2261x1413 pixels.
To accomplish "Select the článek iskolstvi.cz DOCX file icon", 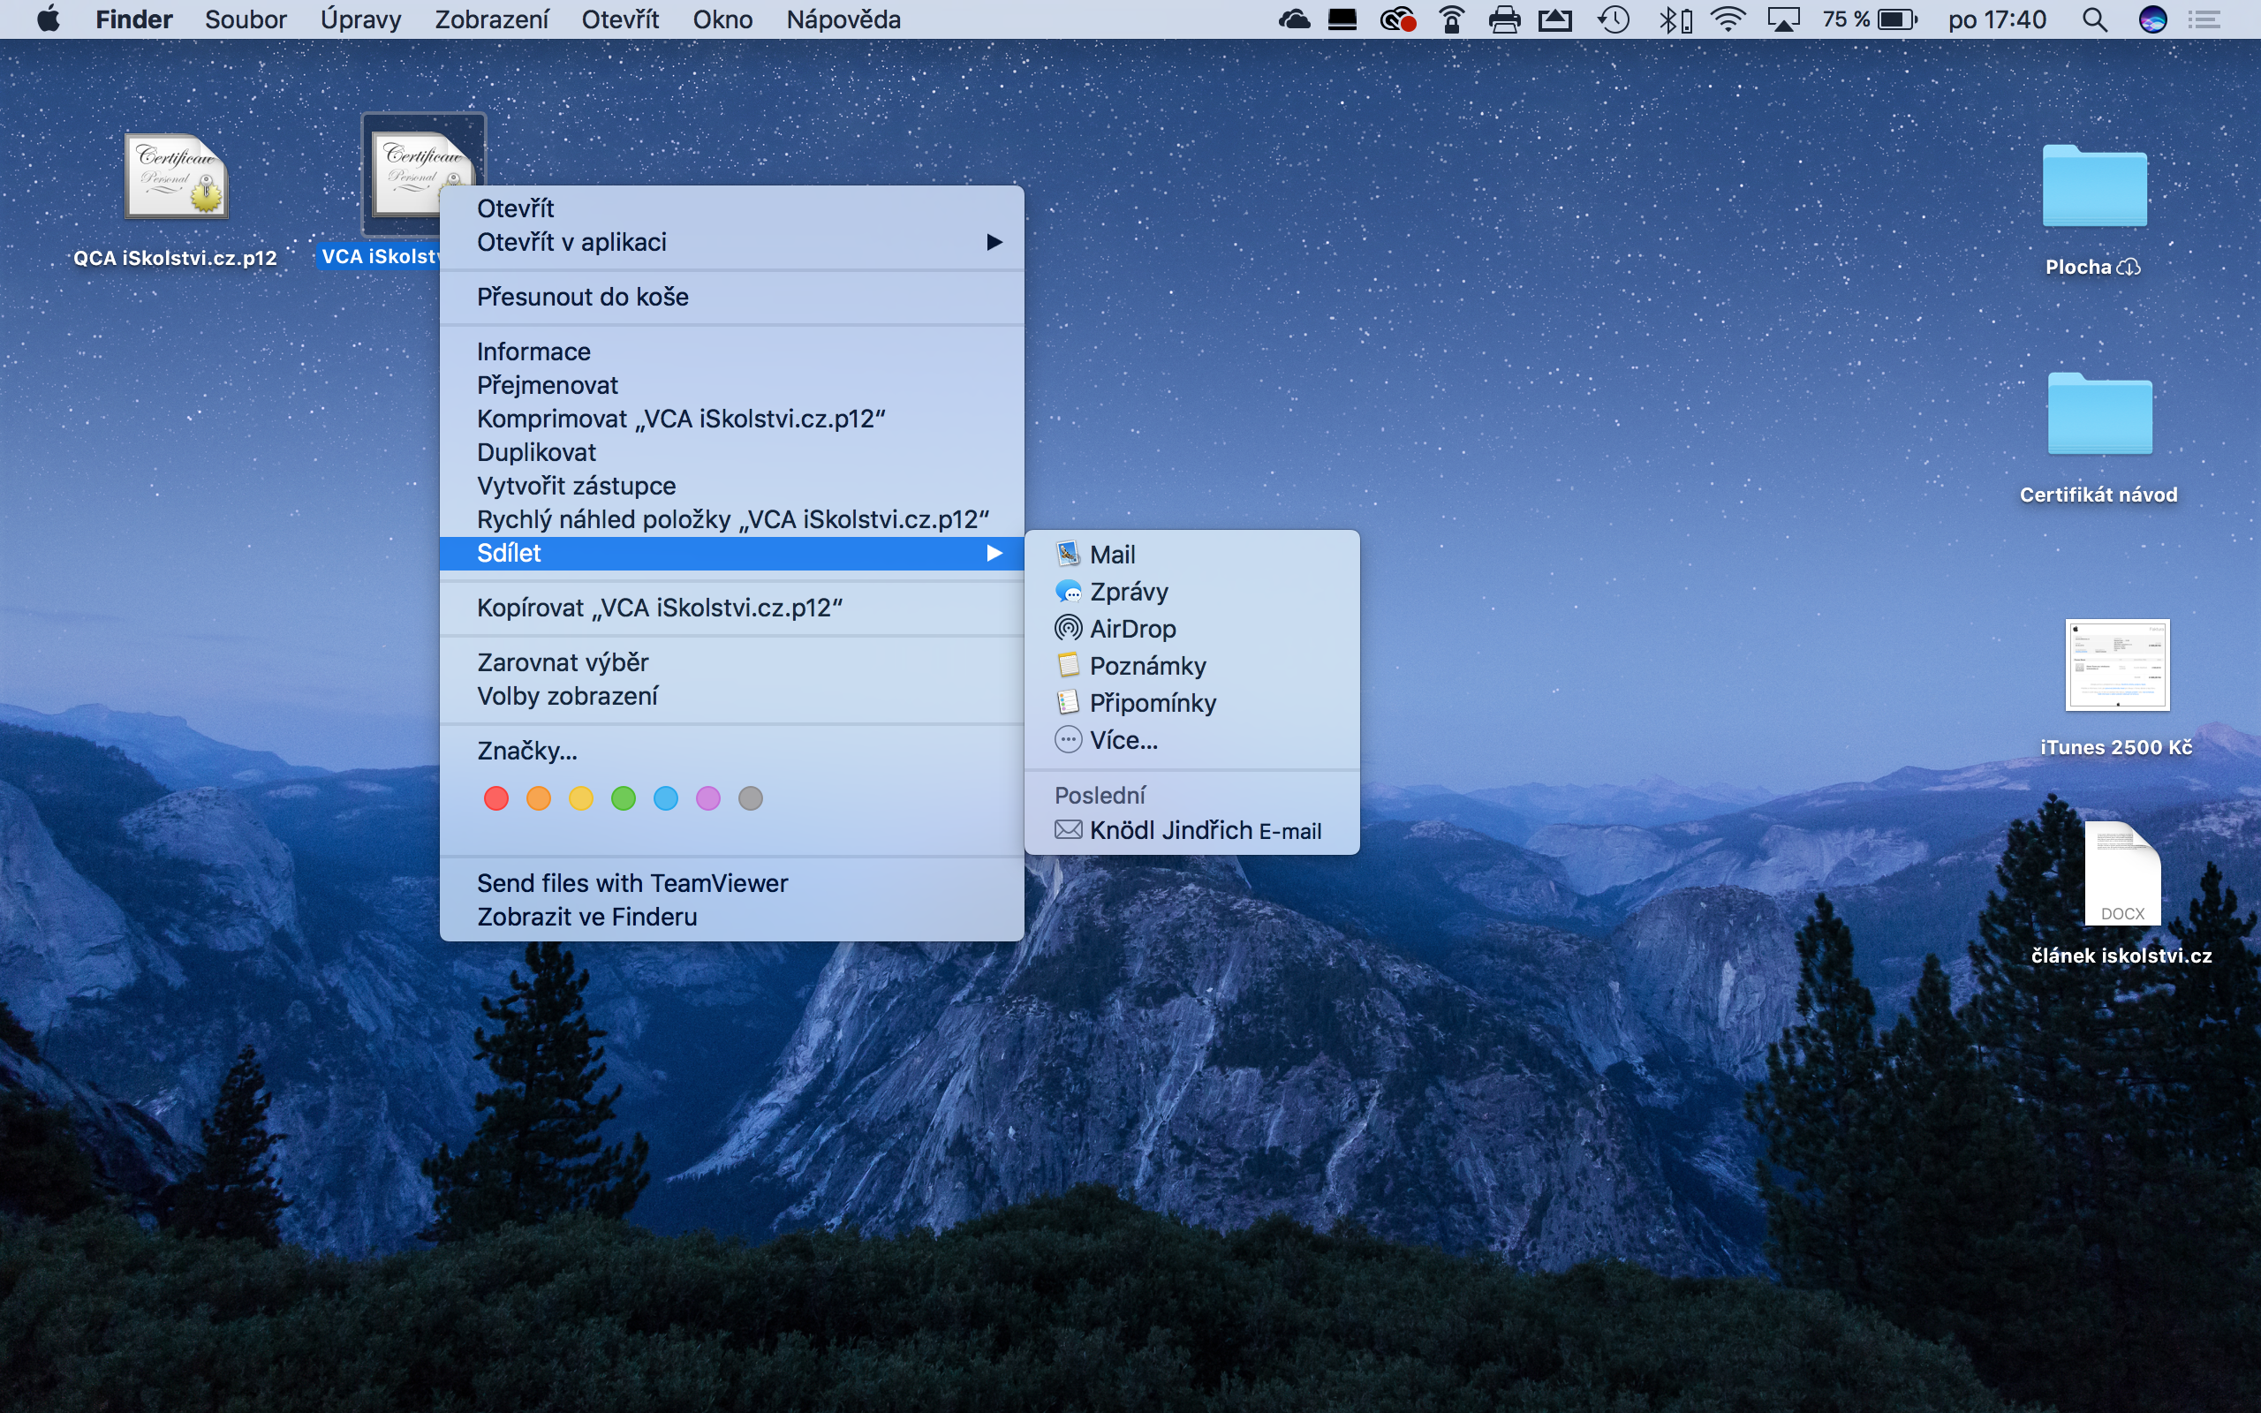I will 2121,874.
